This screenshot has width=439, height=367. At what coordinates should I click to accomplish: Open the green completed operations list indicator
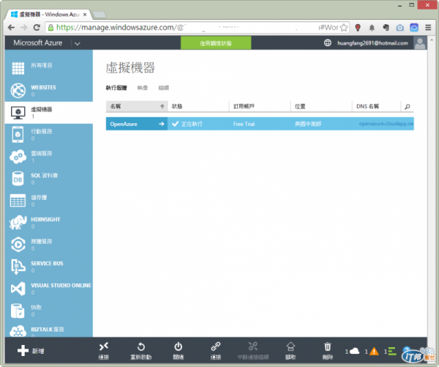coord(390,352)
